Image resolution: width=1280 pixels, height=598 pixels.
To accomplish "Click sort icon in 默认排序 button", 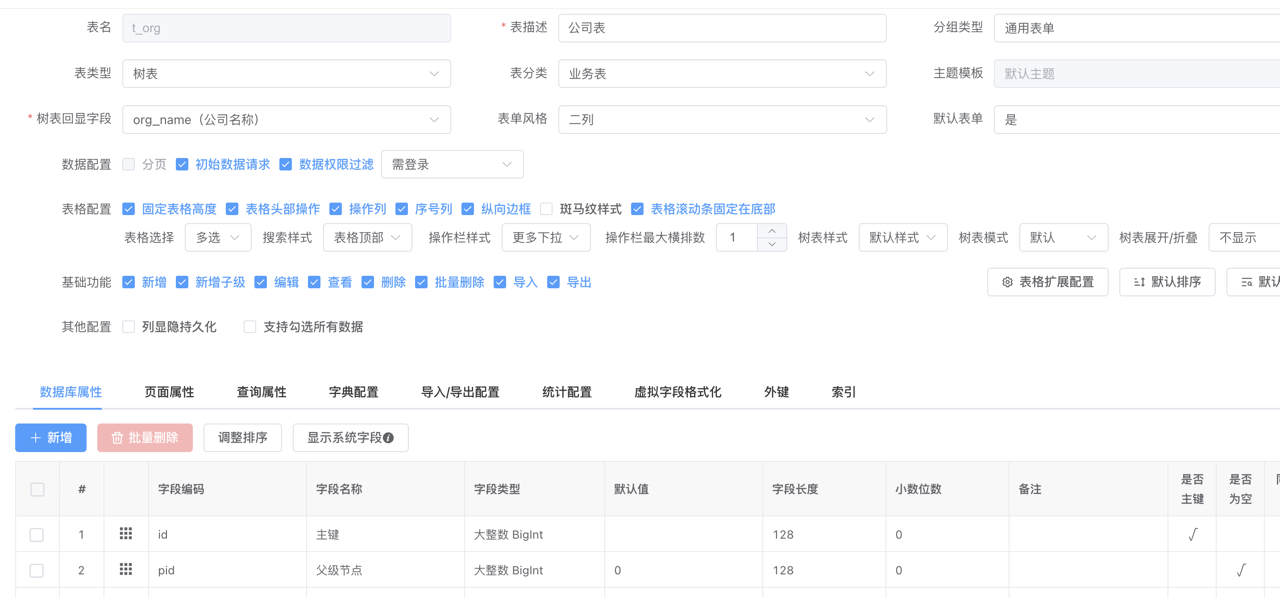I will (1139, 282).
